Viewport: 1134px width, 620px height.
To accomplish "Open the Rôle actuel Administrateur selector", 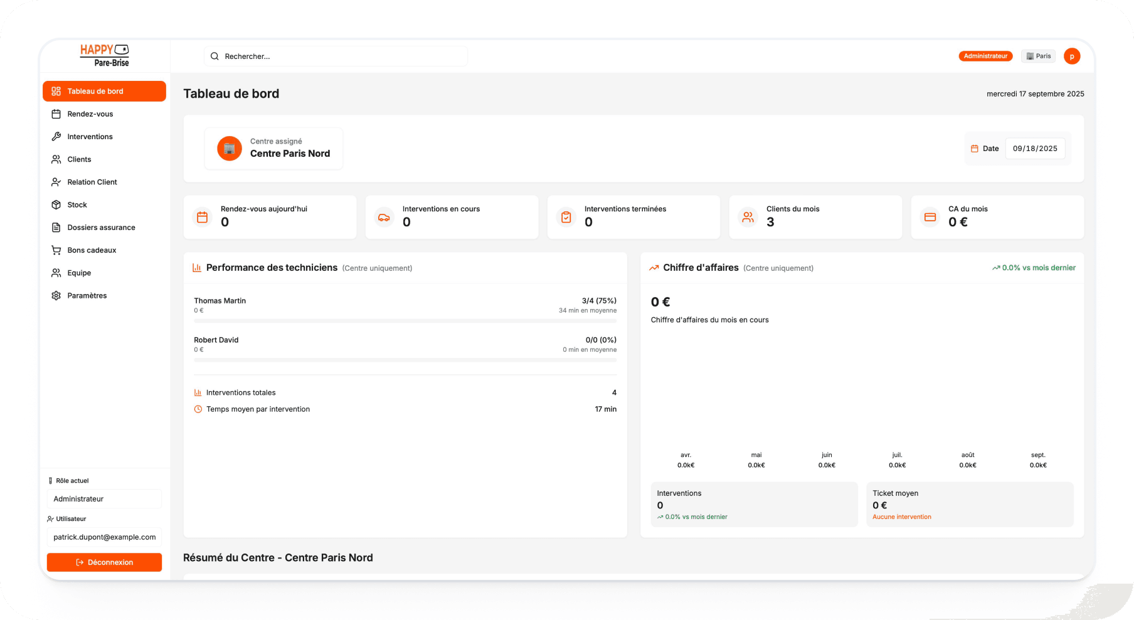I will click(104, 499).
